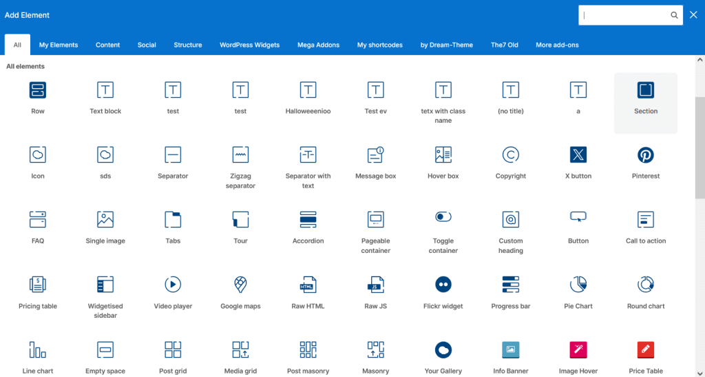
Task: Add the Pie Chart element
Action: (x=578, y=293)
